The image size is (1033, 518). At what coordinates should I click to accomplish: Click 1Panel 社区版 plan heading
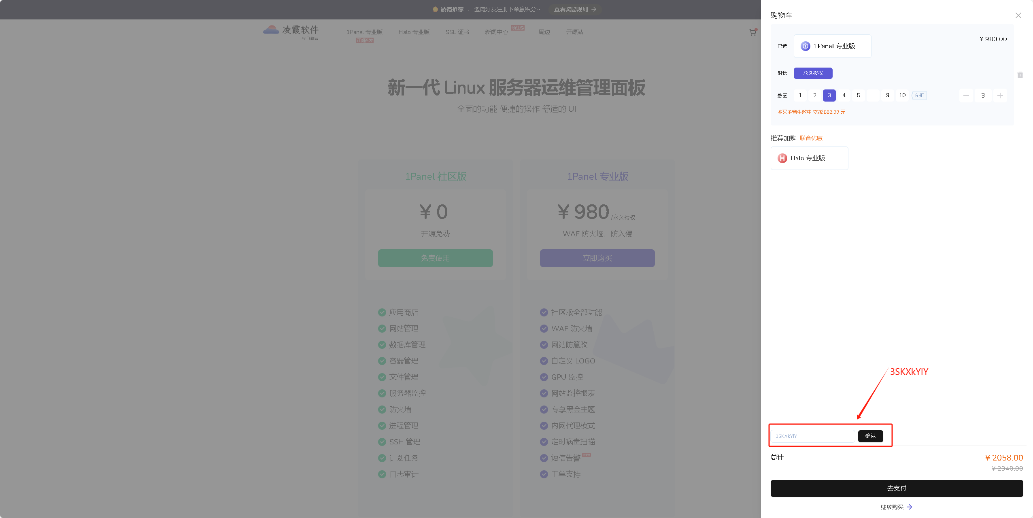click(436, 176)
